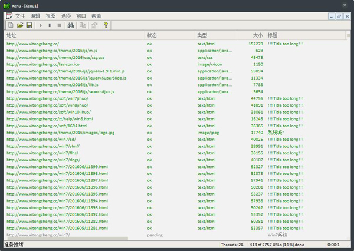Sort by the 状态 column header
The height and width of the screenshot is (251, 354).
click(170, 35)
